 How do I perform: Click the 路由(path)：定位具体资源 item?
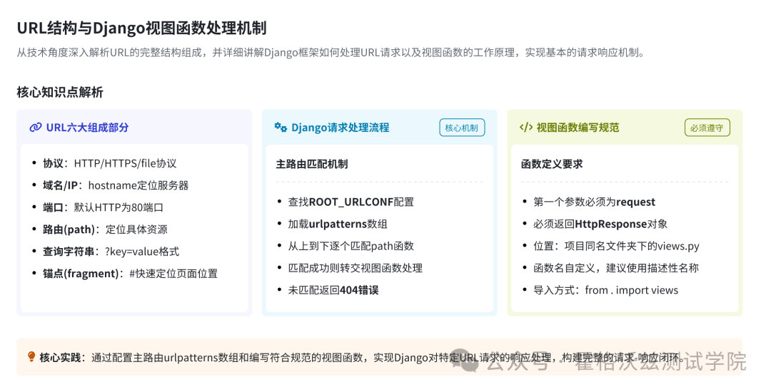[105, 229]
